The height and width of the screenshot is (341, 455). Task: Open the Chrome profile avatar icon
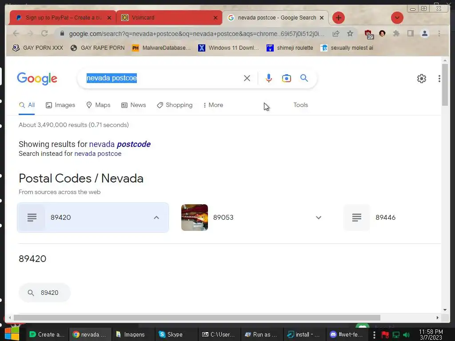click(x=424, y=34)
